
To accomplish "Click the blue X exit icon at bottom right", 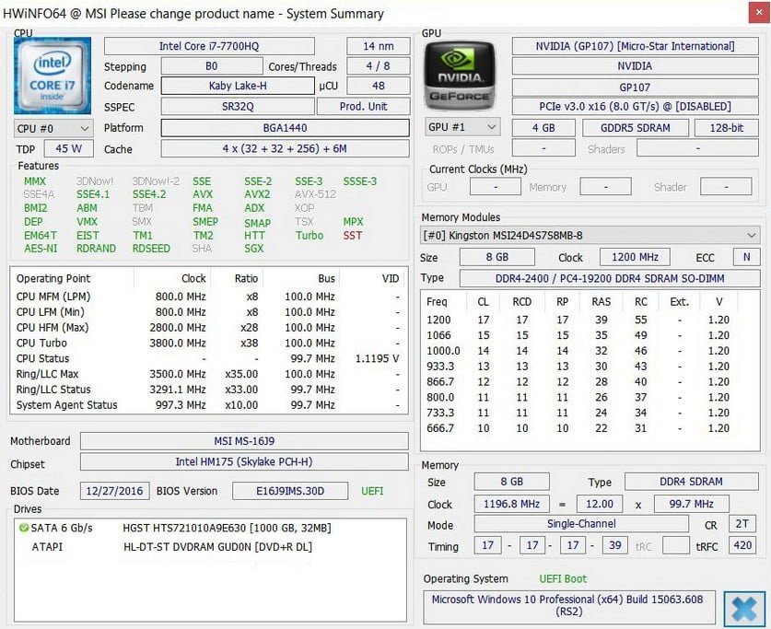I will point(744,608).
